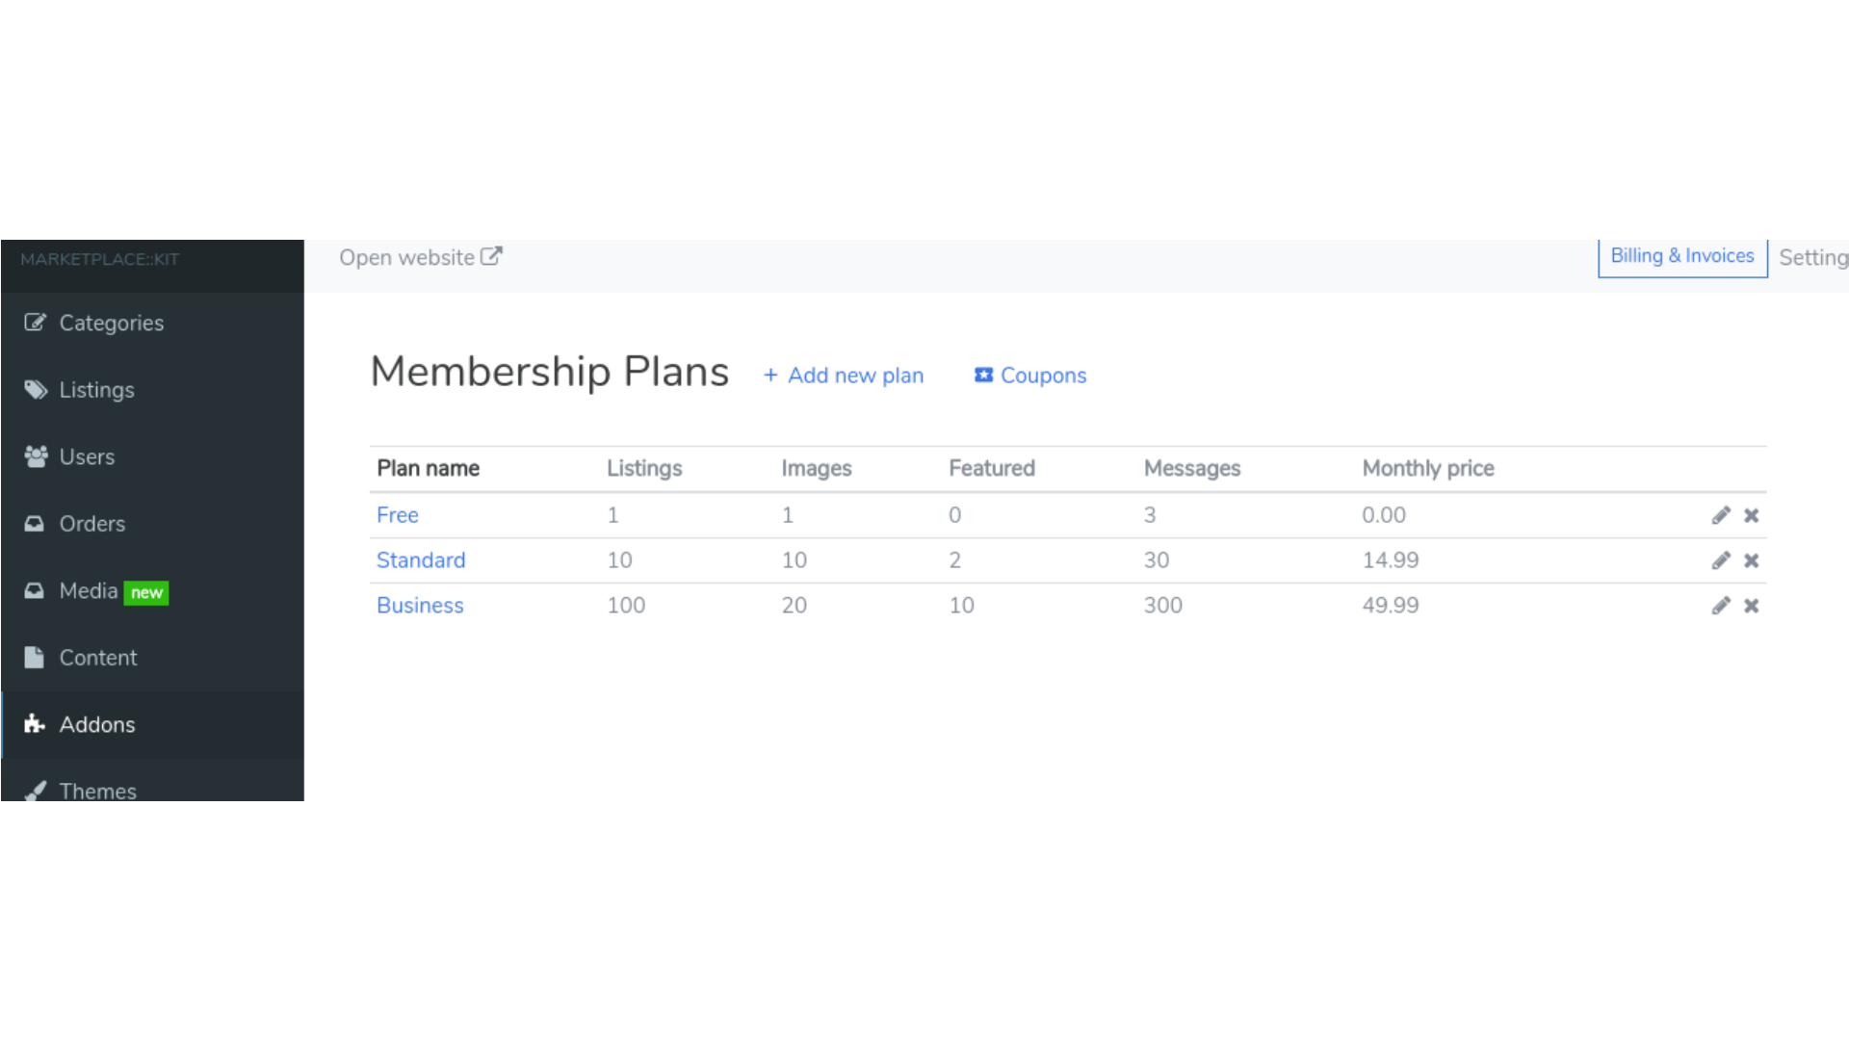Image resolution: width=1849 pixels, height=1040 pixels.
Task: Click the Coupons ticket icon
Action: coord(983,375)
